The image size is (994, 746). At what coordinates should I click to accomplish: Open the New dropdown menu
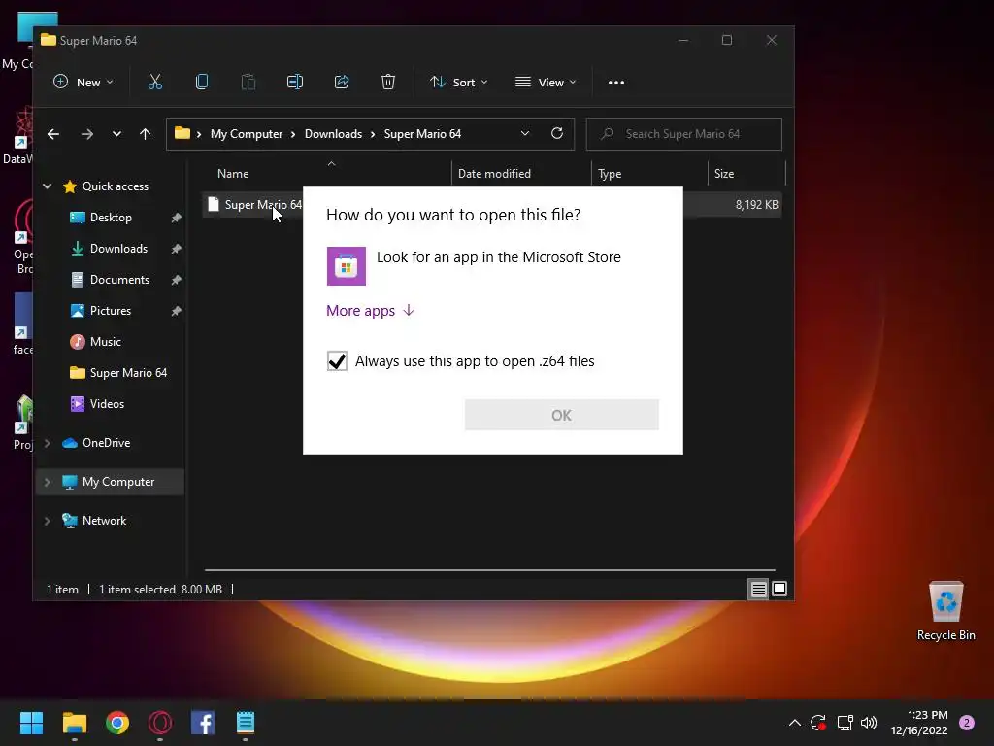point(83,82)
